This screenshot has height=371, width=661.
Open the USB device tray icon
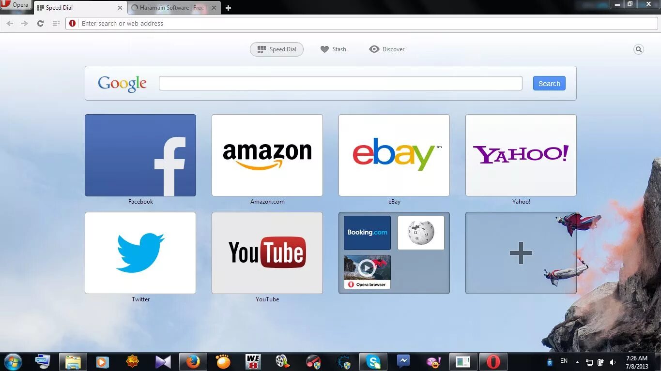[550, 362]
